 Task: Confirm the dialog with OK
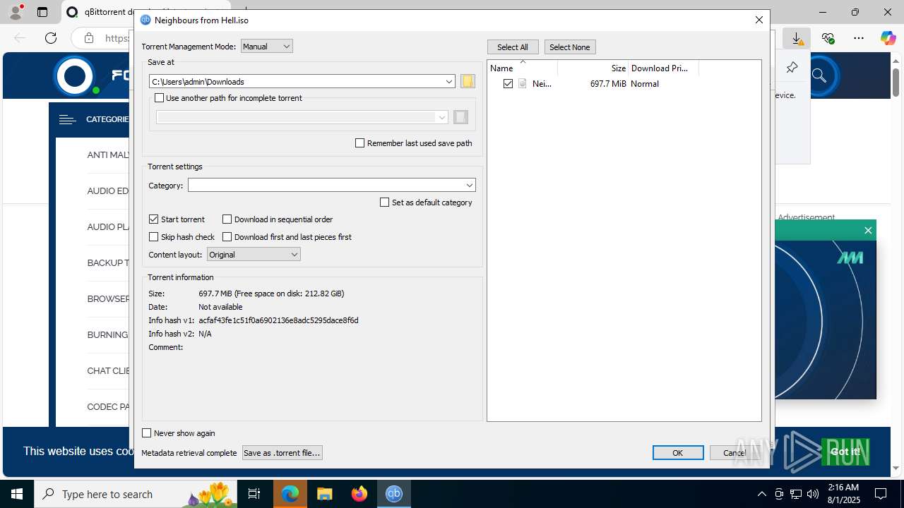[677, 453]
